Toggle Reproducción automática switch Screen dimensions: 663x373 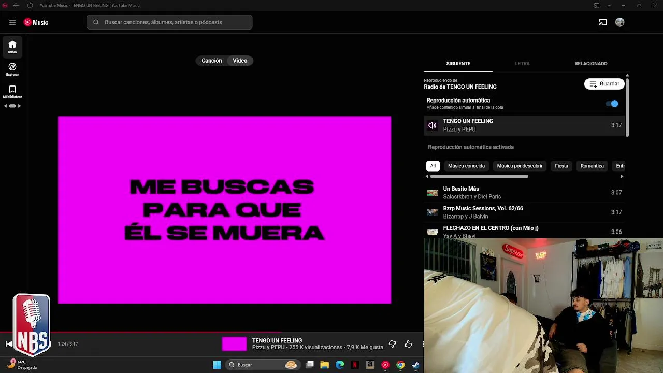612,104
